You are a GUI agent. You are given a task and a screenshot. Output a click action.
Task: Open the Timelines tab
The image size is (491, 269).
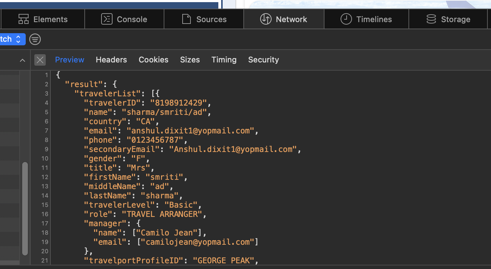tap(366, 19)
